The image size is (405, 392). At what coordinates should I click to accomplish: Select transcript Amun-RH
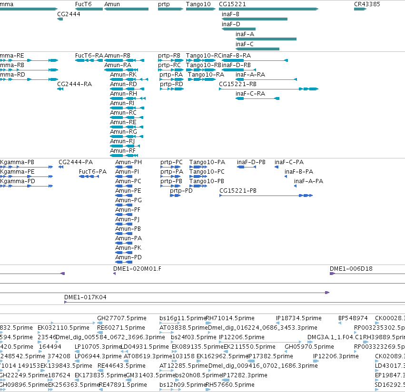pyautogui.click(x=128, y=98)
